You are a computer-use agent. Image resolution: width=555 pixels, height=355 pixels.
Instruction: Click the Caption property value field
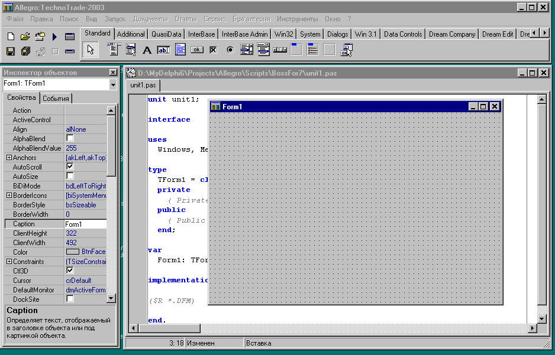click(x=85, y=224)
